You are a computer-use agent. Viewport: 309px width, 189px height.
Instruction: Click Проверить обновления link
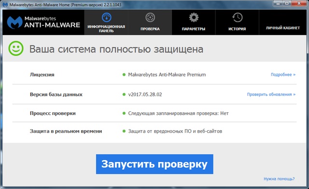(271, 94)
